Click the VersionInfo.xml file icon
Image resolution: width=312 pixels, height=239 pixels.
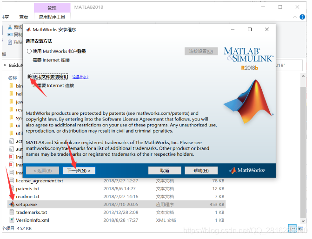[12, 220]
